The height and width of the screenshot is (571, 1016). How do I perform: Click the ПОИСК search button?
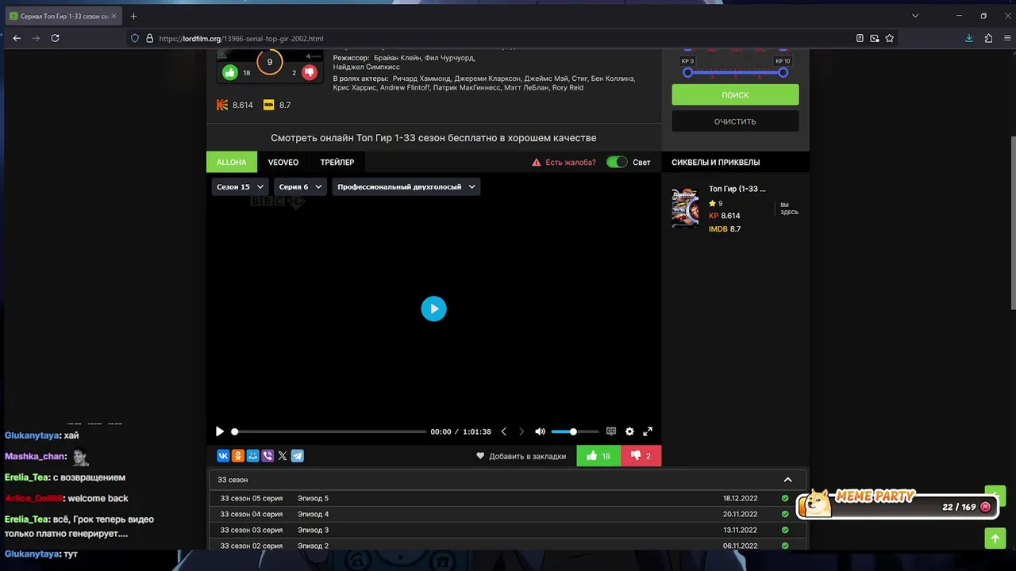click(735, 94)
